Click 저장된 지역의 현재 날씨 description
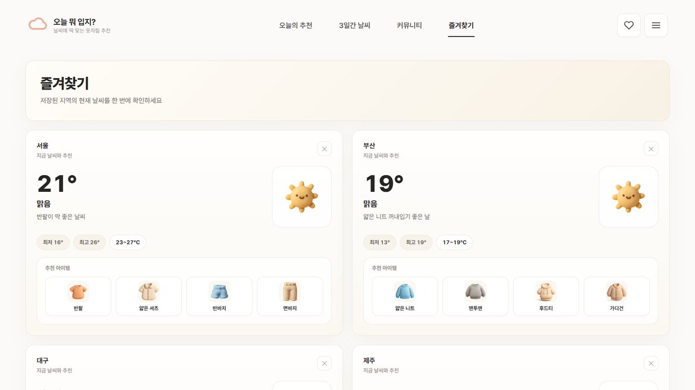 click(x=101, y=101)
